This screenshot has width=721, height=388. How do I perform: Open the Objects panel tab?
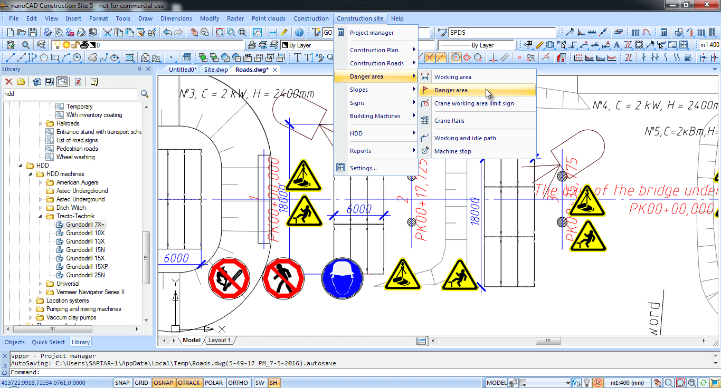tap(15, 342)
